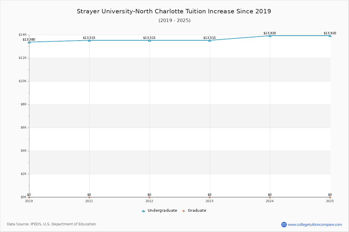
Task: Click the $0K y-axis label
Action: tap(24, 197)
